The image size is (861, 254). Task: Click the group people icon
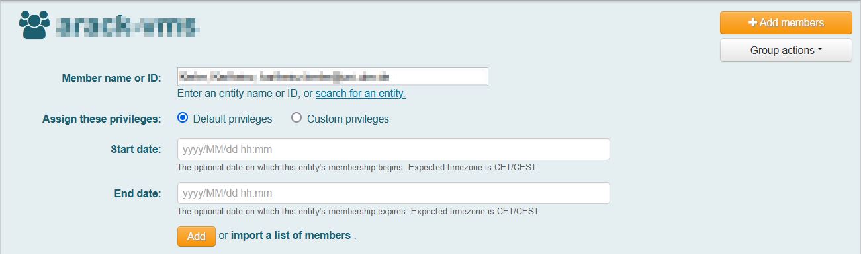coord(34,24)
